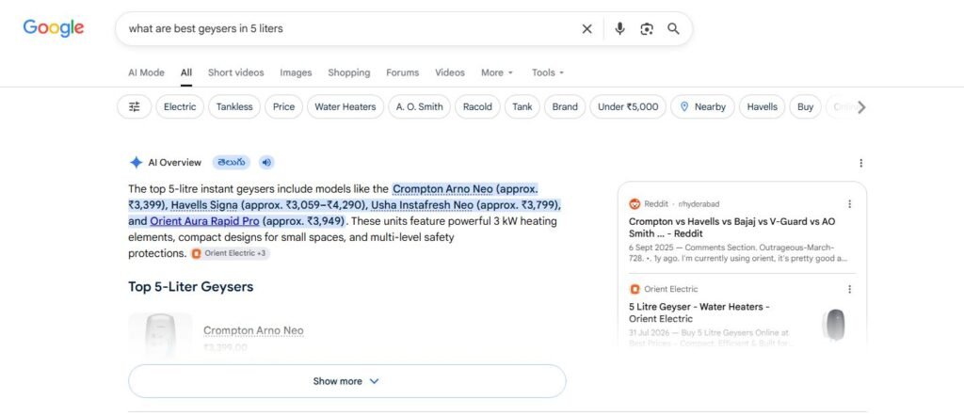Open Orient Aura Rapid Pro link

[x=204, y=220]
